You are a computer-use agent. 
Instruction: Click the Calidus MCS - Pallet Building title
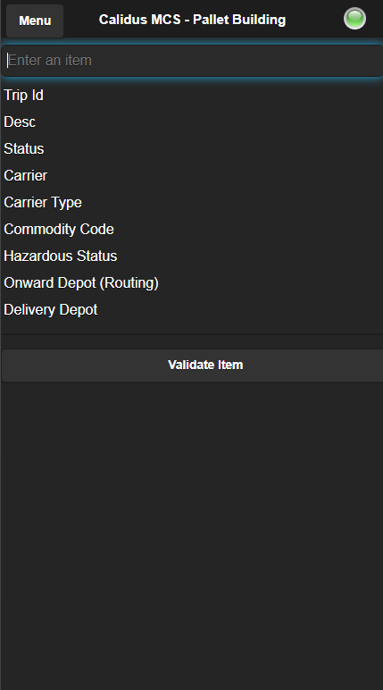click(192, 20)
